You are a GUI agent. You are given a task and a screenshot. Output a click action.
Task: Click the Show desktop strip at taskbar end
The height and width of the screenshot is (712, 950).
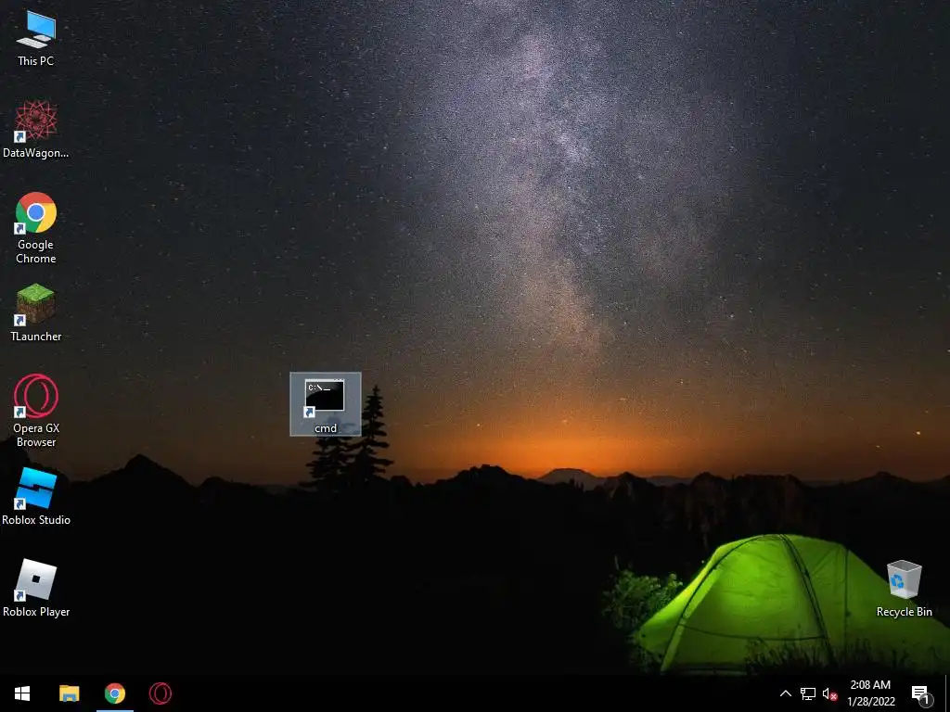pos(946,693)
